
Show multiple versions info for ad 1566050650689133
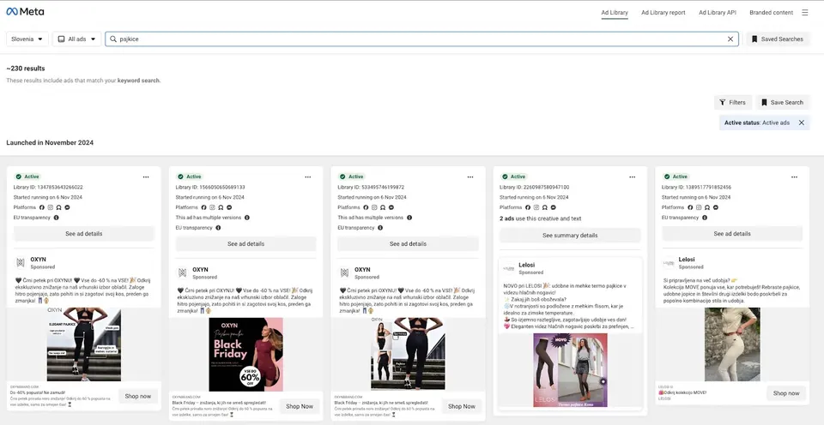pyautogui.click(x=247, y=218)
